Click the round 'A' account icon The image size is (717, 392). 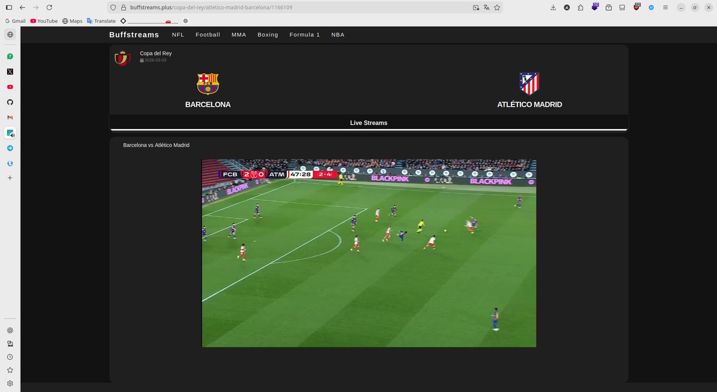(x=566, y=7)
